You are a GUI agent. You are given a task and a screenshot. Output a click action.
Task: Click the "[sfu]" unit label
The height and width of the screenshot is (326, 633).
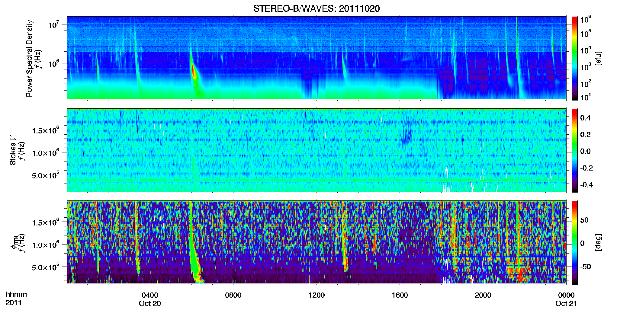598,59
